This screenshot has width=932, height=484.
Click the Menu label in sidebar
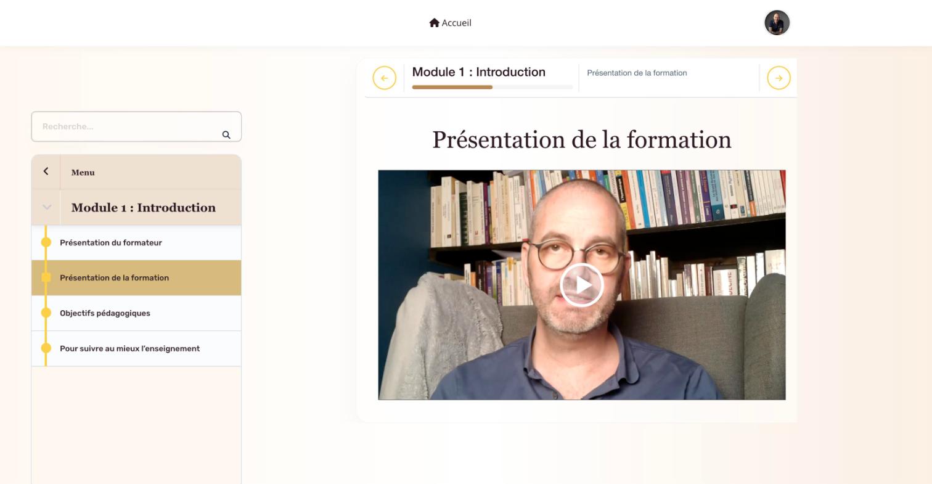click(x=83, y=173)
